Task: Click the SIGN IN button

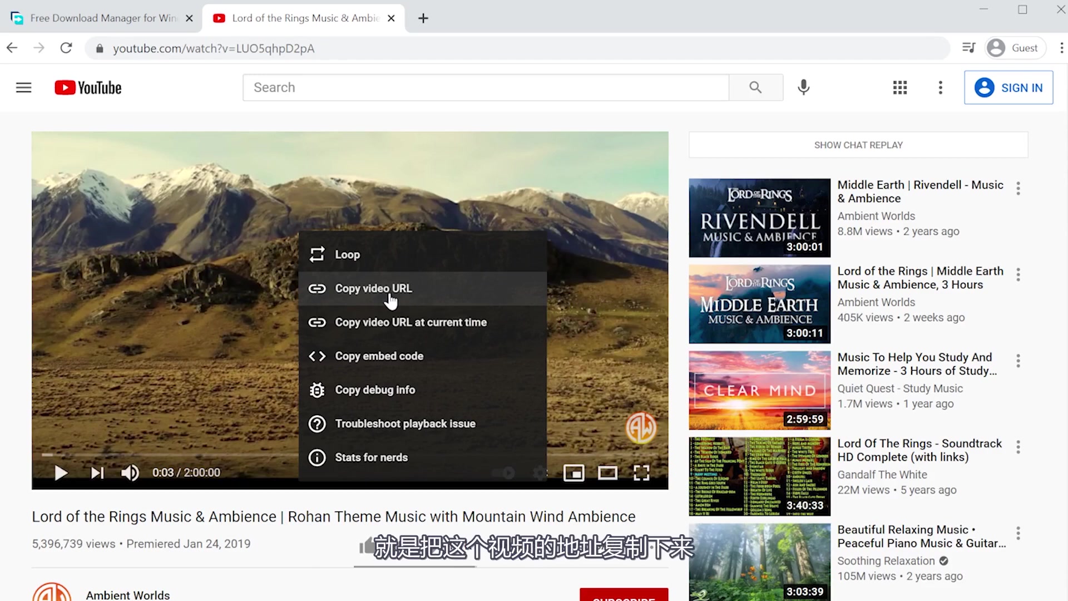Action: [1008, 87]
